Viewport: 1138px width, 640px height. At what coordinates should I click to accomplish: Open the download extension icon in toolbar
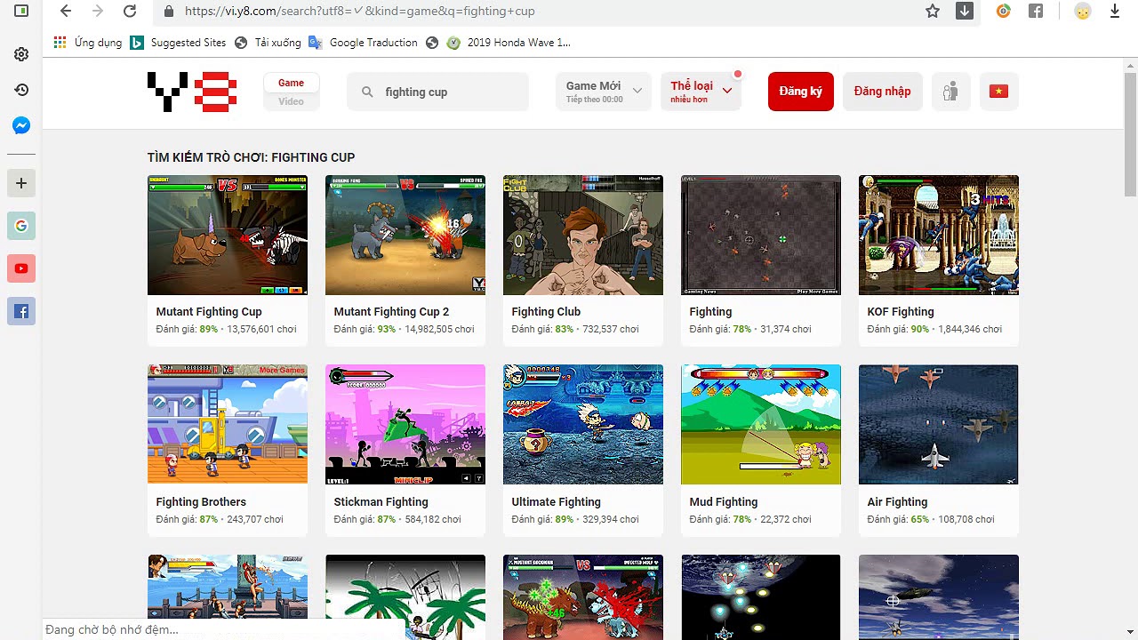(x=965, y=12)
